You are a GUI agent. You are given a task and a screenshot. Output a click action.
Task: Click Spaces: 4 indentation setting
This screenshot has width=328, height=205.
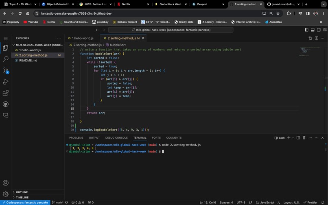coord(226,202)
